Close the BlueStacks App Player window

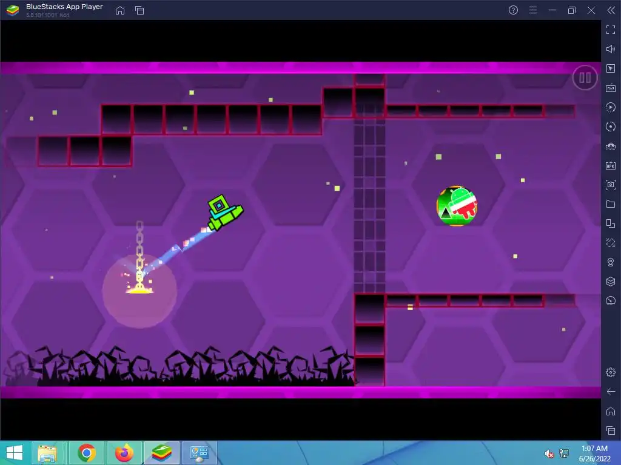tap(591, 10)
